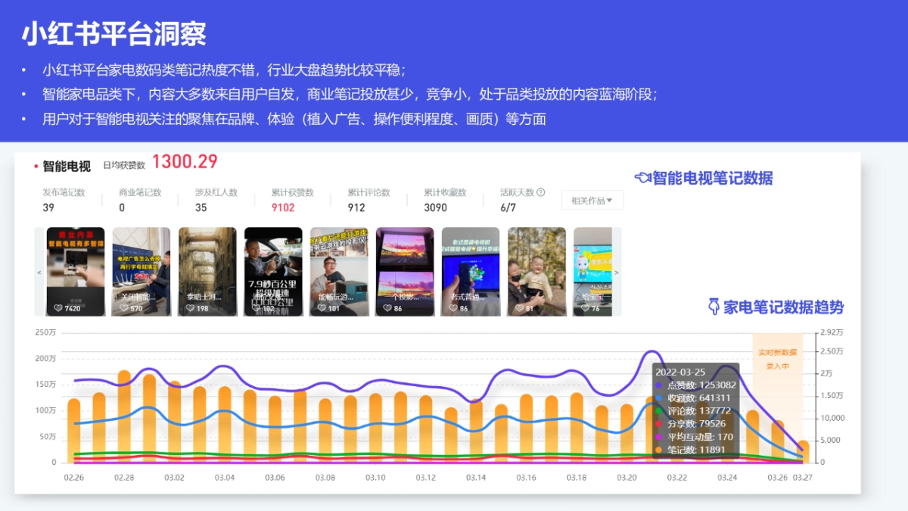Click the next arrow on the video carousel

coord(618,271)
